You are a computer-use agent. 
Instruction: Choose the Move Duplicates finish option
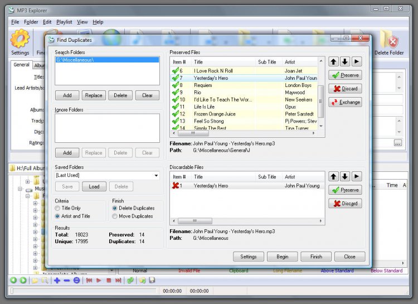[x=115, y=216]
